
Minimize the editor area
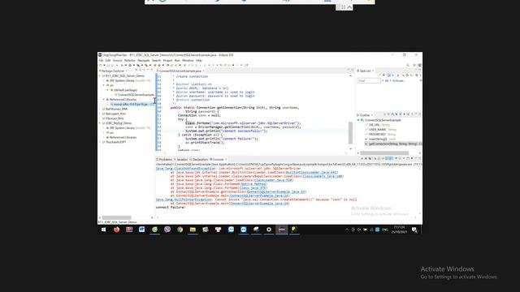349,71
